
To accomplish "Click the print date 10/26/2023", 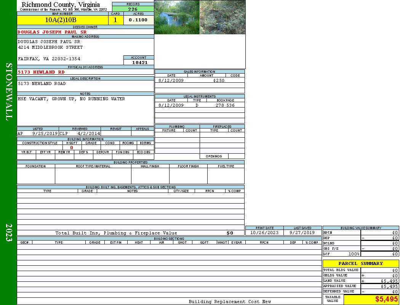I will 264,233.
